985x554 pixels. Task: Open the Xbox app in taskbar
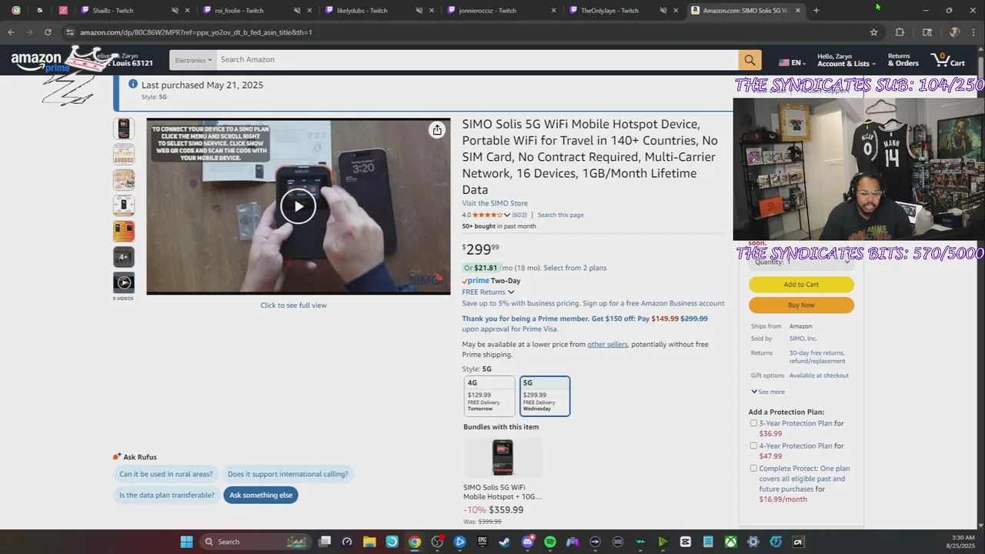point(730,542)
